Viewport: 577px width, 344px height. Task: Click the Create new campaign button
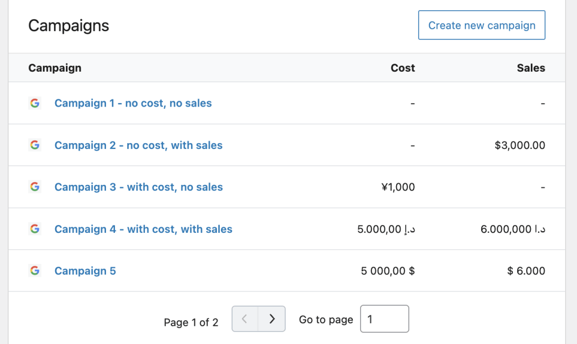[481, 25]
